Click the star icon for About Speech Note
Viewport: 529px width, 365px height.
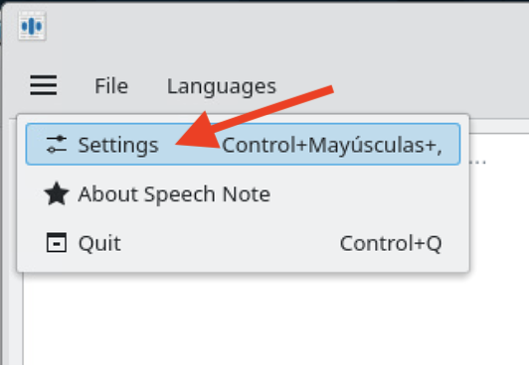(57, 193)
